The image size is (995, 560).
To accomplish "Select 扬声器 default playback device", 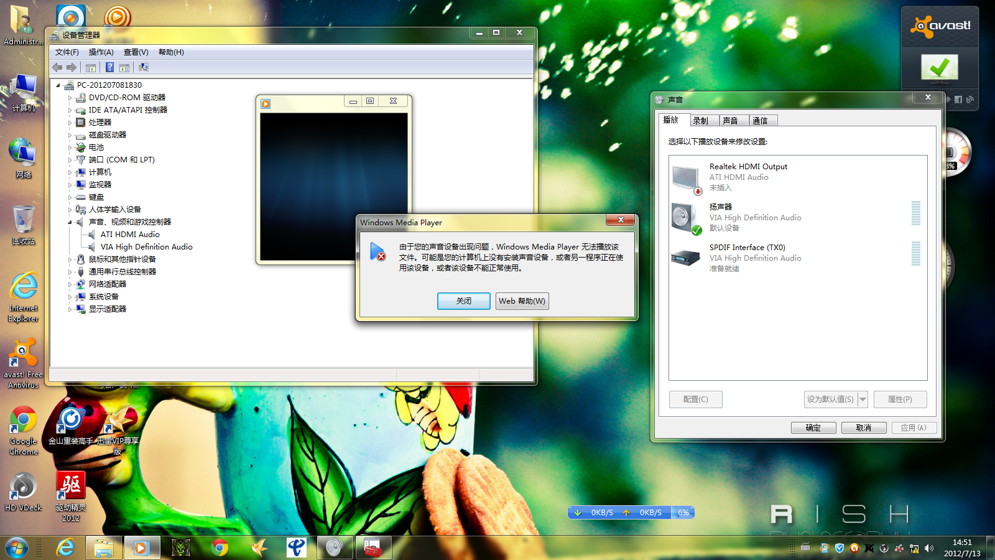I will [x=798, y=218].
